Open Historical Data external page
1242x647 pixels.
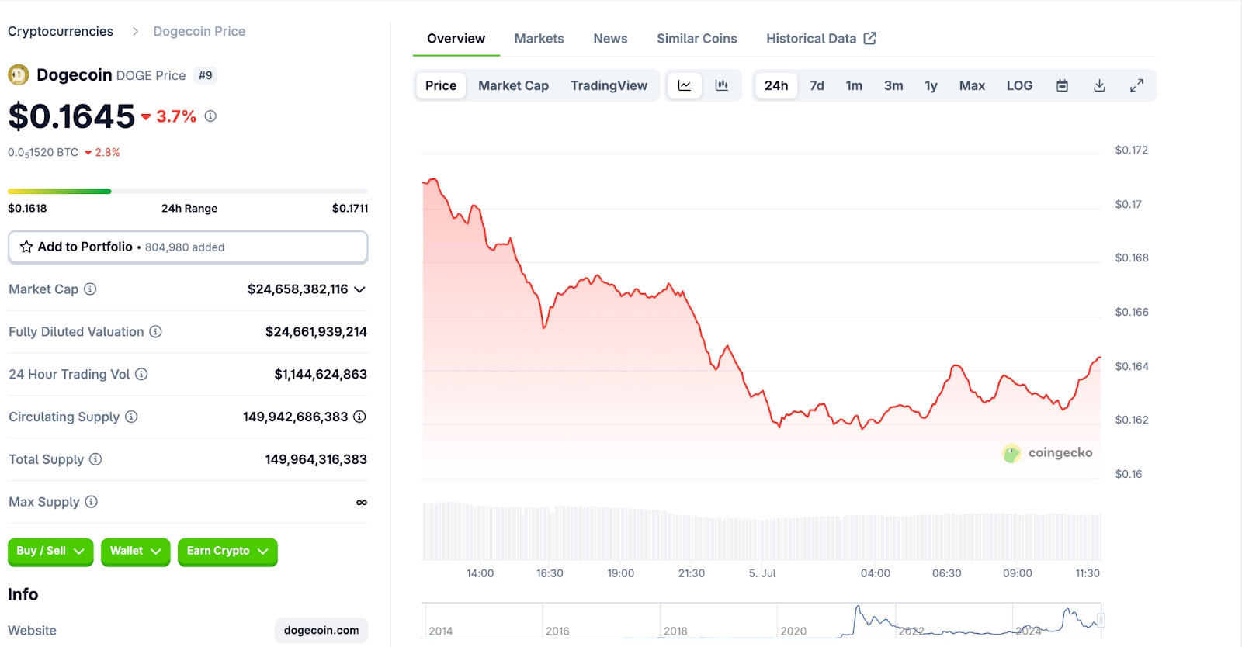point(820,38)
